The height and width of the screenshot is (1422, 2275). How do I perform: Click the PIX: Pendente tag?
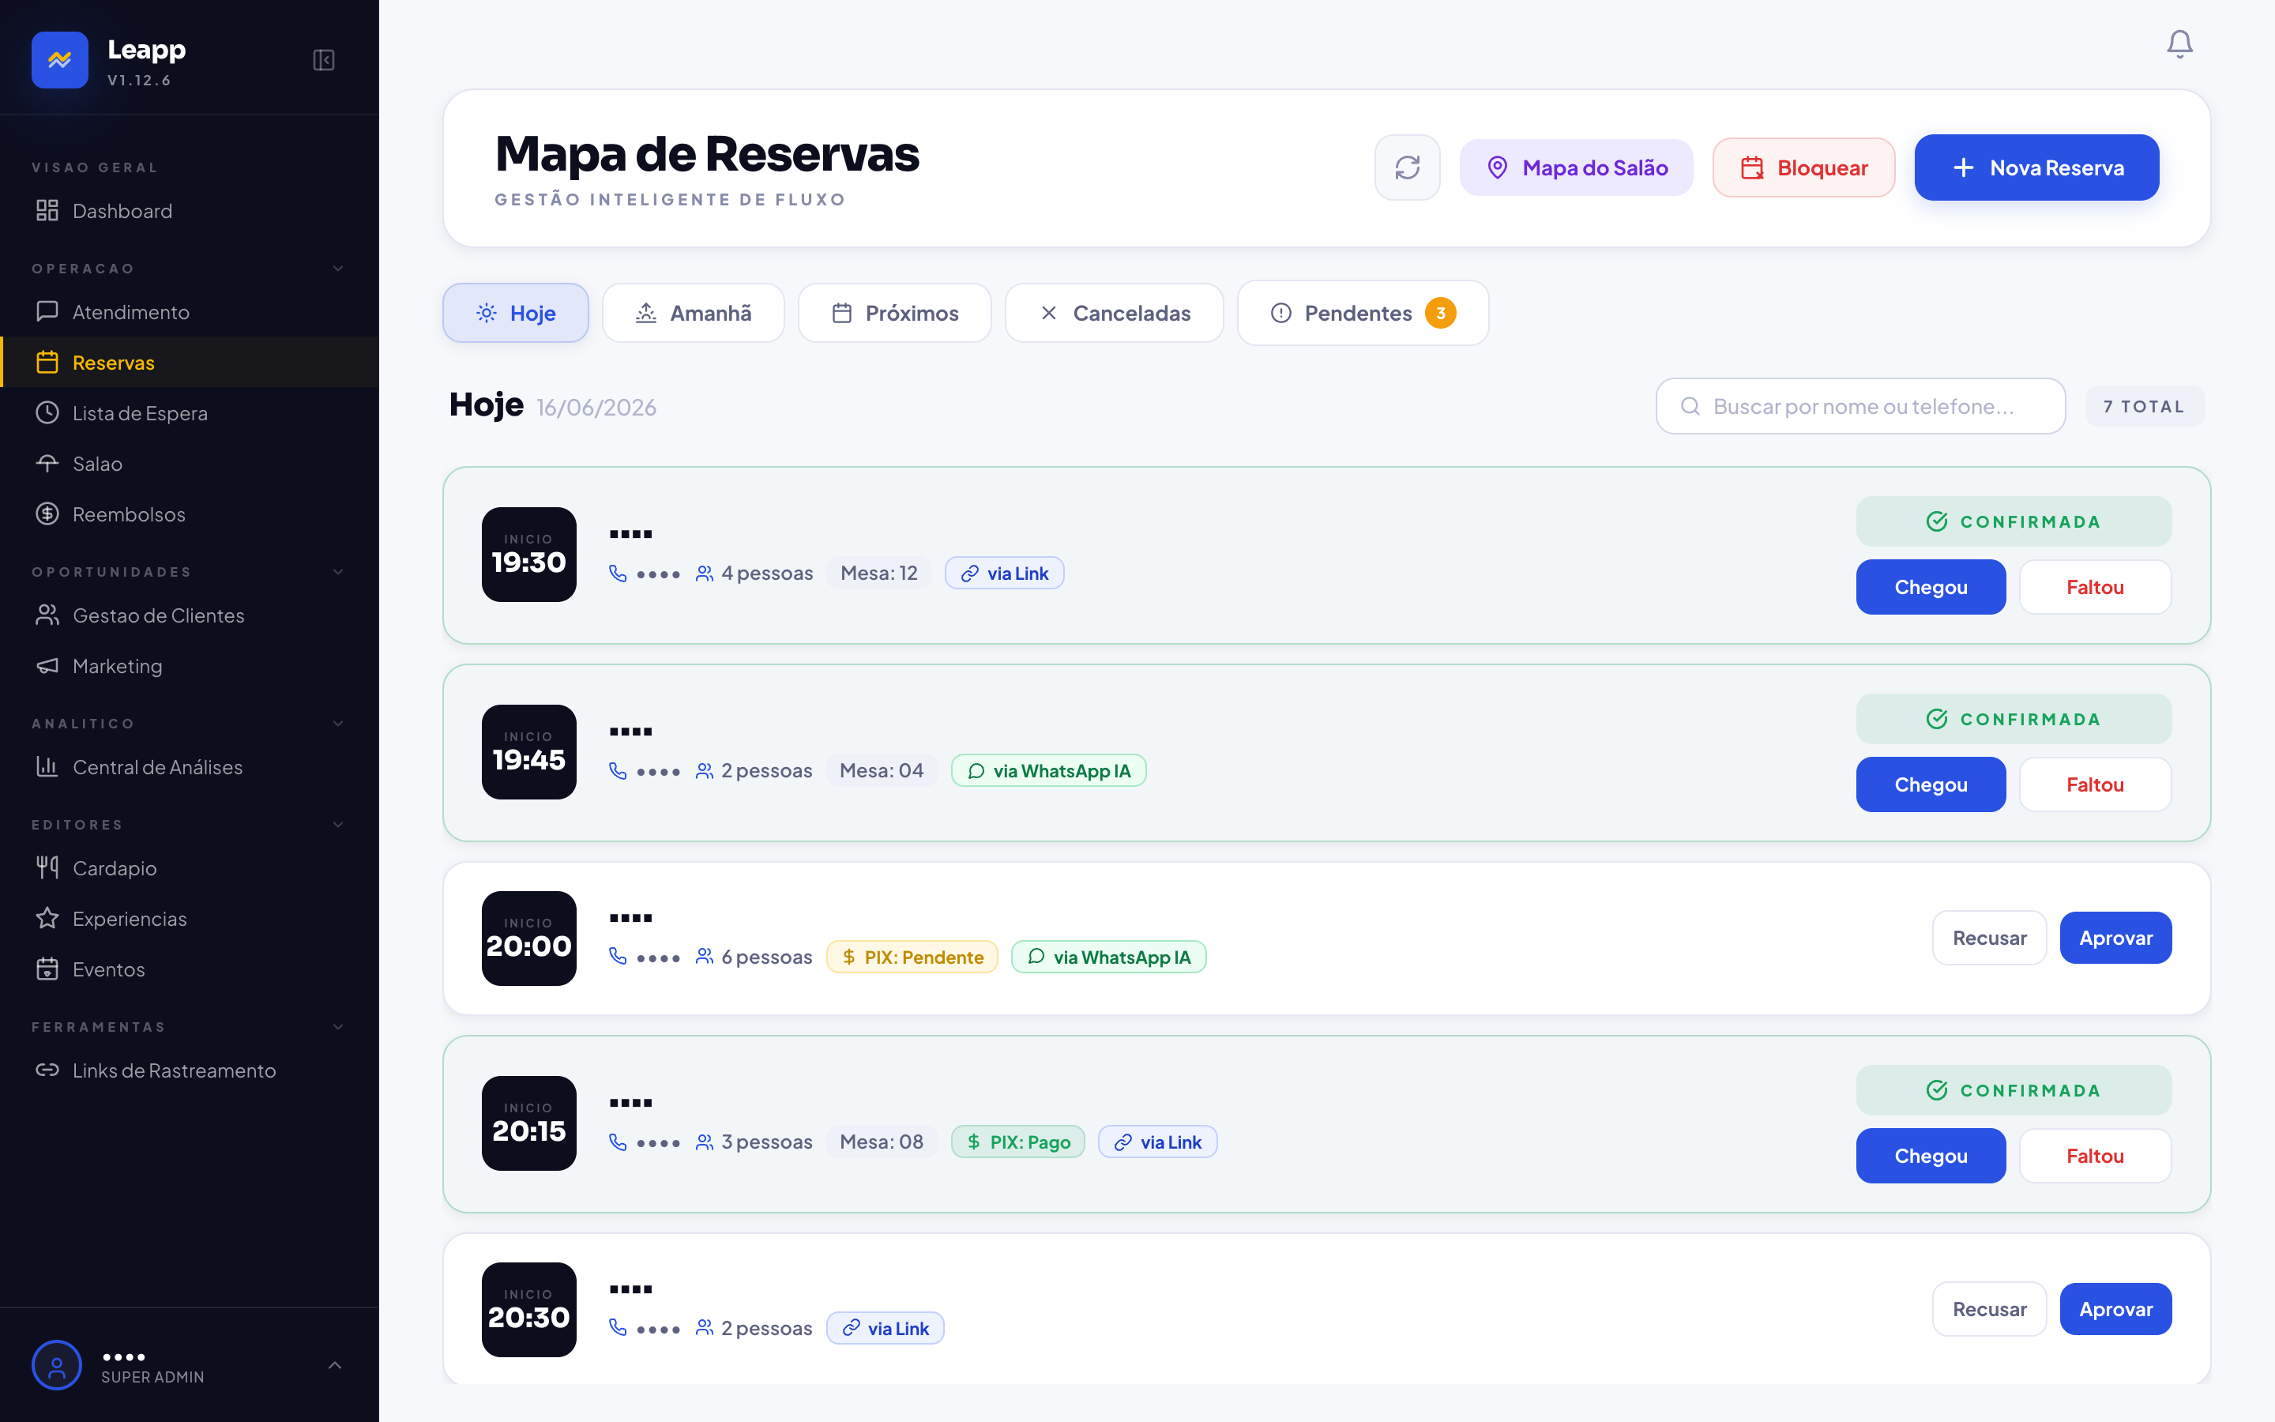click(x=912, y=957)
